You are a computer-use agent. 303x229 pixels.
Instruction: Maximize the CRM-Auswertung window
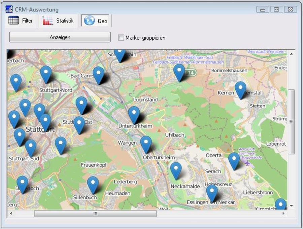click(276, 9)
